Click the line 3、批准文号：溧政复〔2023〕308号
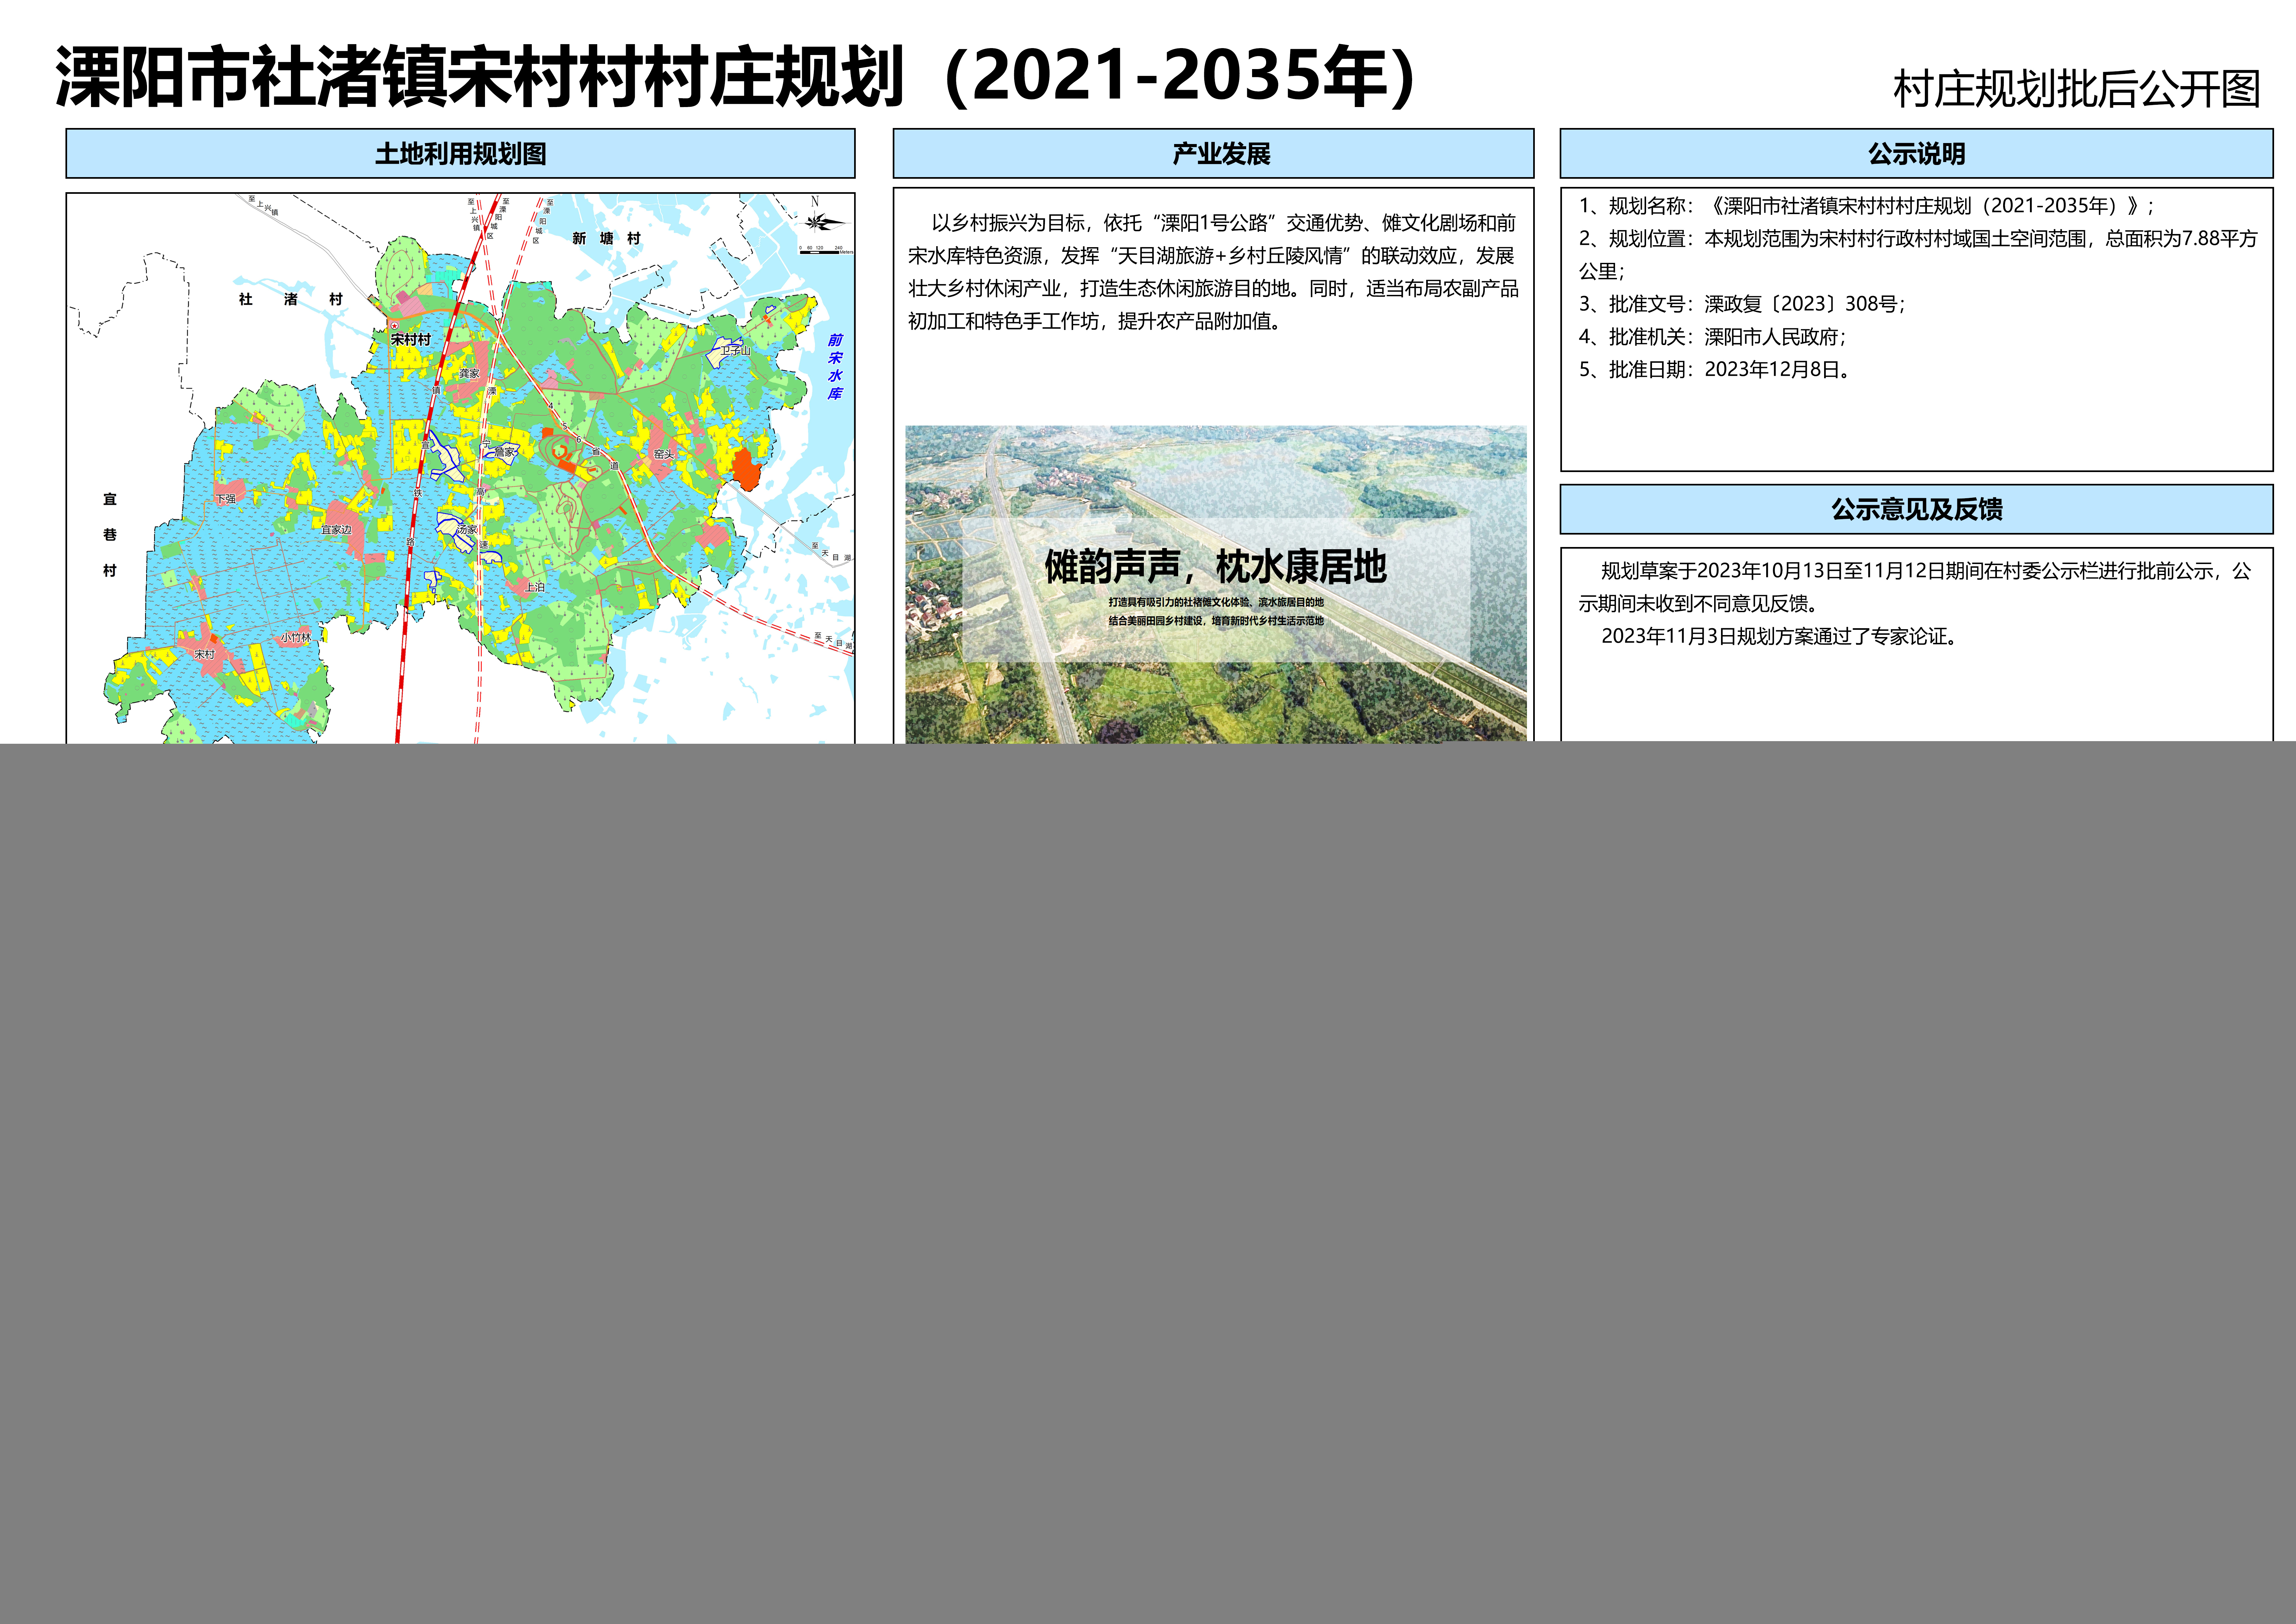2296x1624 pixels. [x=1742, y=304]
